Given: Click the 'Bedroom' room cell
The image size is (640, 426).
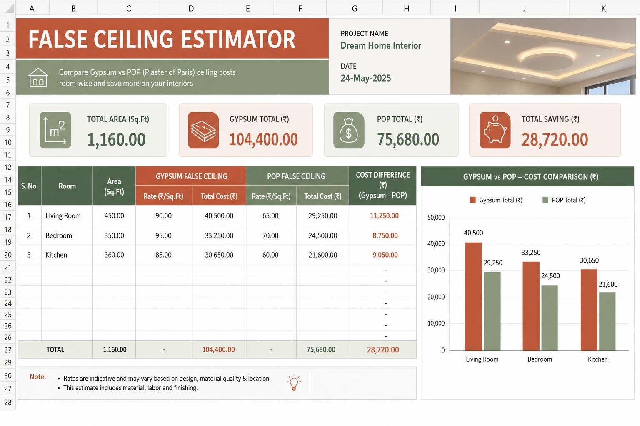Looking at the screenshot, I should (67, 235).
